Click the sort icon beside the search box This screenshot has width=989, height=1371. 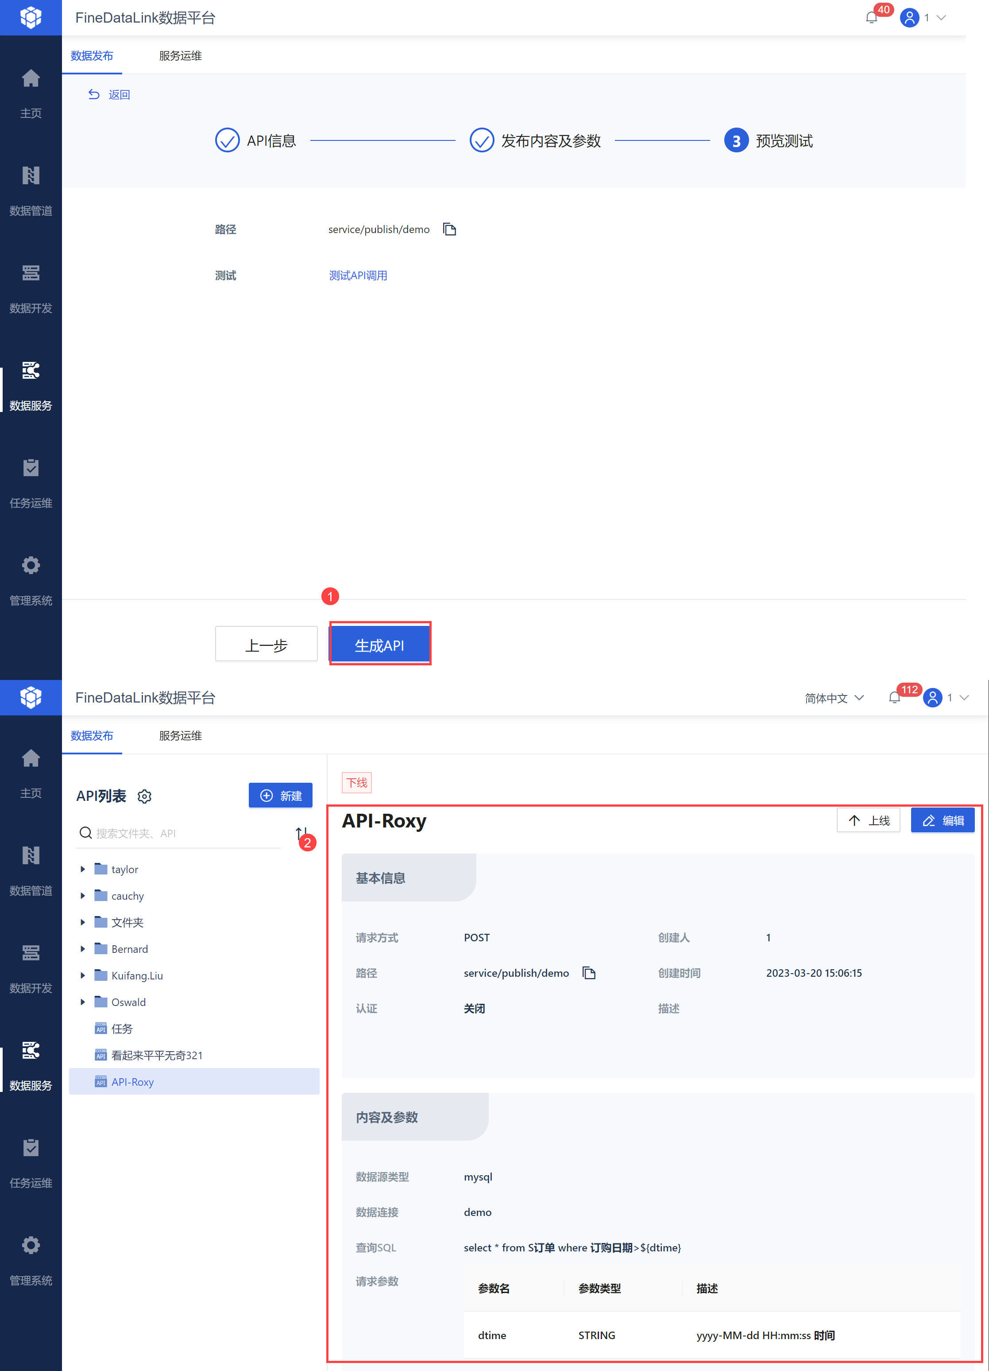pos(301,833)
